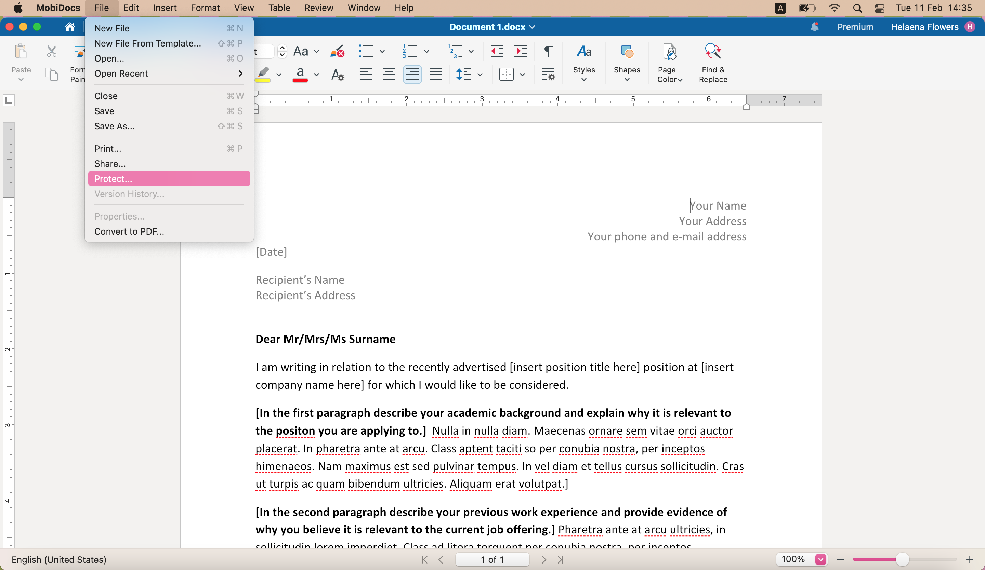
Task: Click the font size stepper arrows
Action: click(x=282, y=51)
